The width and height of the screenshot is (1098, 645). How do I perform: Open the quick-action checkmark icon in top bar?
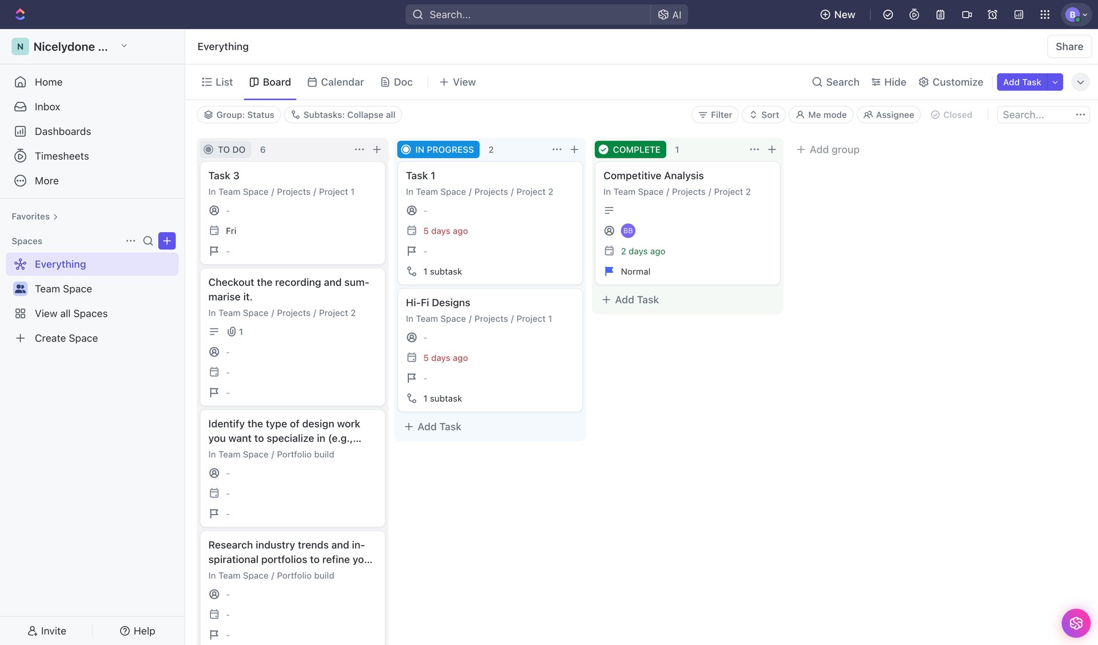click(x=888, y=14)
